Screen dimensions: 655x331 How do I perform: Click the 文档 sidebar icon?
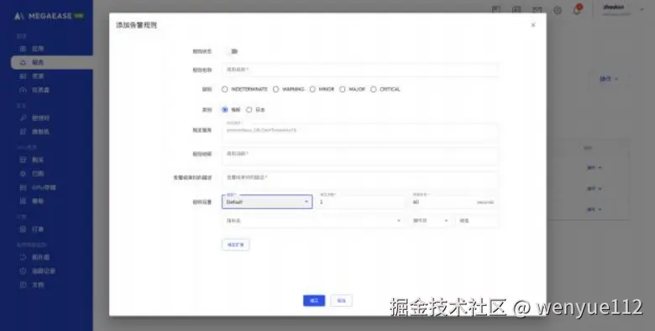pyautogui.click(x=23, y=285)
